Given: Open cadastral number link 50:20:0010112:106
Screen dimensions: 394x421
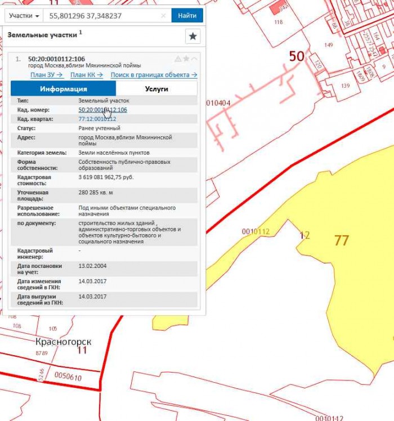Looking at the screenshot, I should [x=102, y=110].
